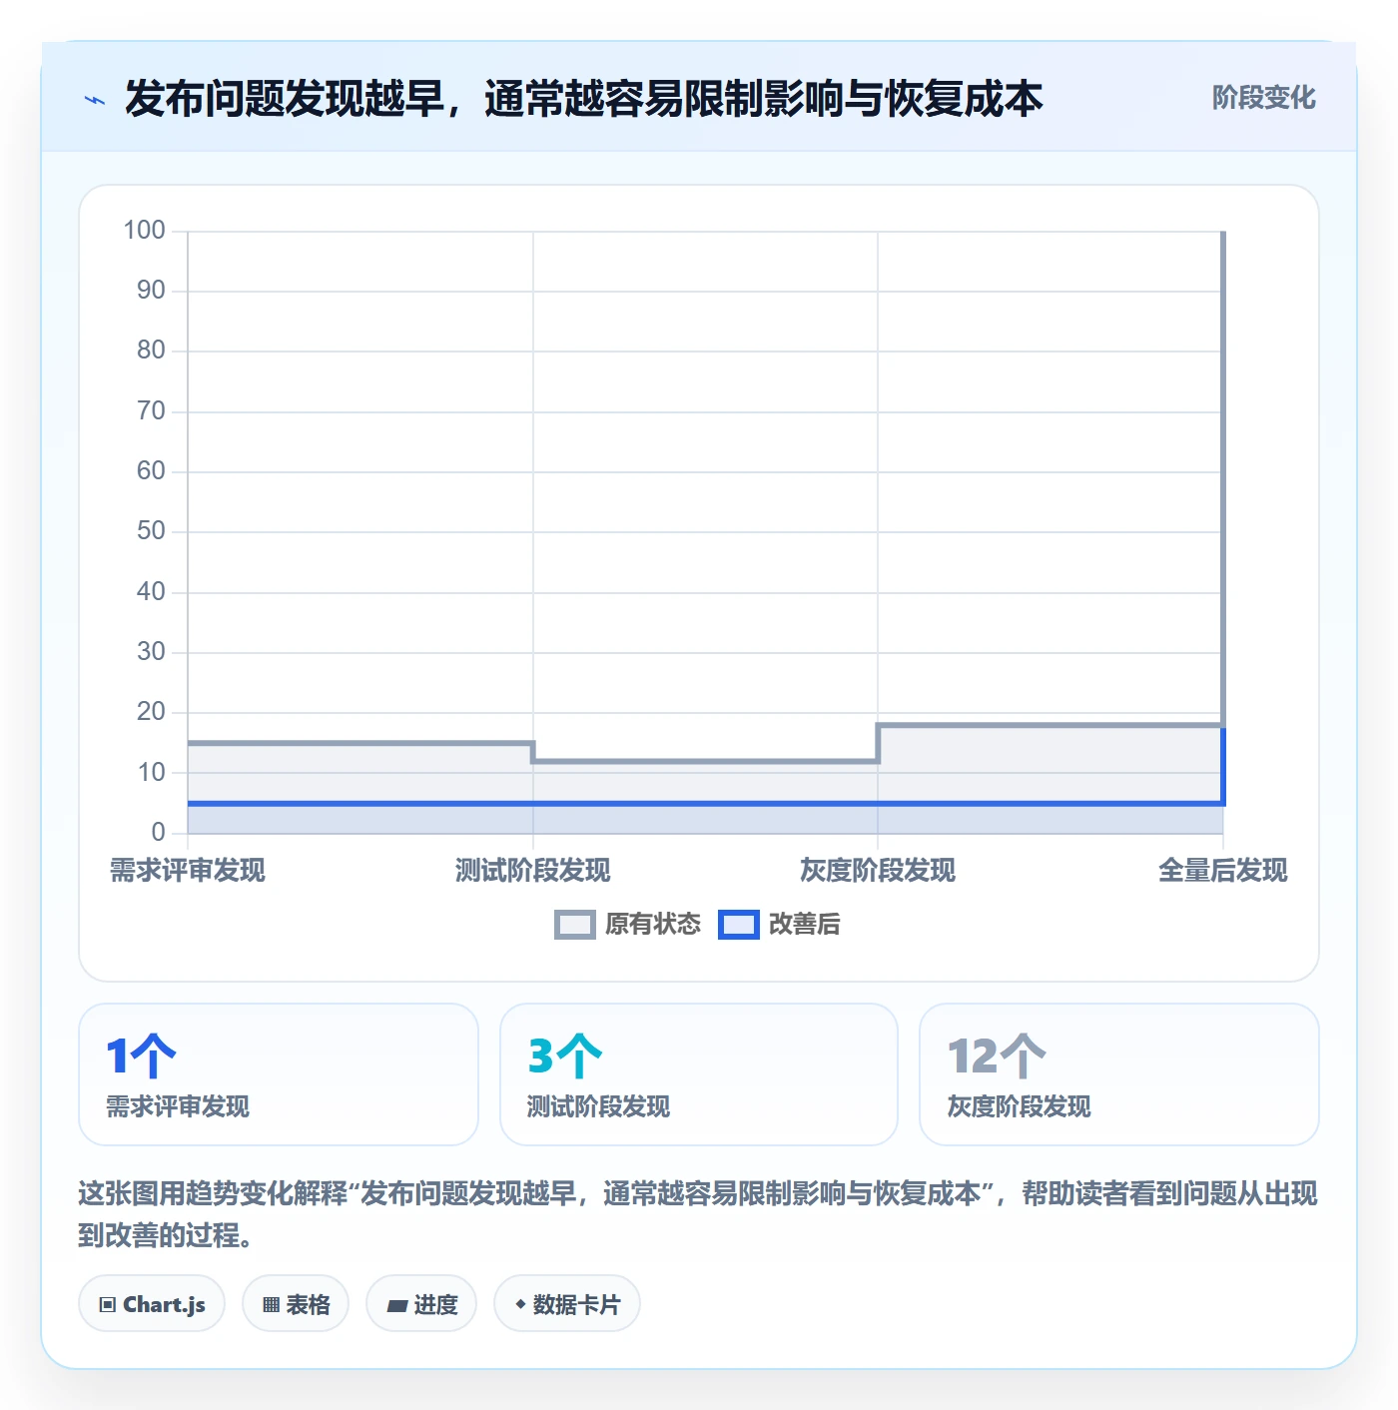Click the x-axis label 测试阶段发现 under the chart
Viewport: 1398px width, 1410px height.
tap(533, 871)
